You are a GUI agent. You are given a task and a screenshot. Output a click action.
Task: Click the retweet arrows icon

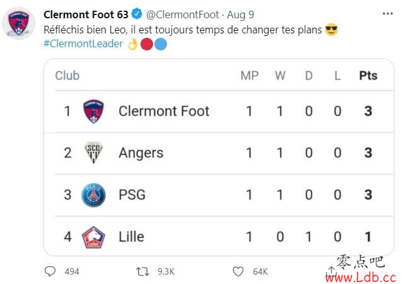(142, 271)
